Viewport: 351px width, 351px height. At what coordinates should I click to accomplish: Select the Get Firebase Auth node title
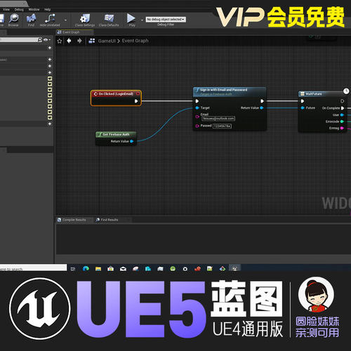(x=116, y=134)
